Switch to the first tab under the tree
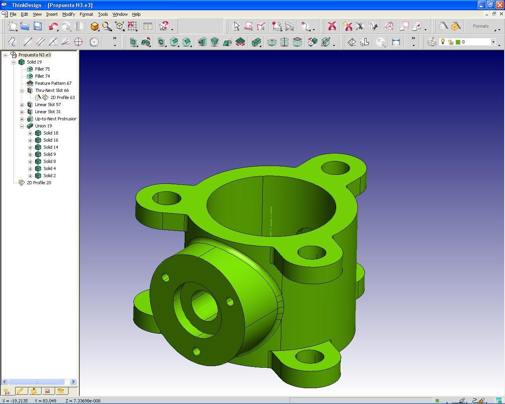Screen dimensions: 505x404 coord(7,391)
